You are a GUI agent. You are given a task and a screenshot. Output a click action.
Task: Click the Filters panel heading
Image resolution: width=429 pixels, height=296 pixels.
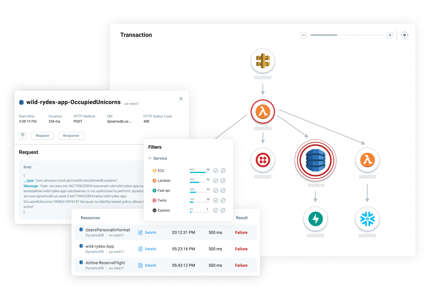(155, 147)
